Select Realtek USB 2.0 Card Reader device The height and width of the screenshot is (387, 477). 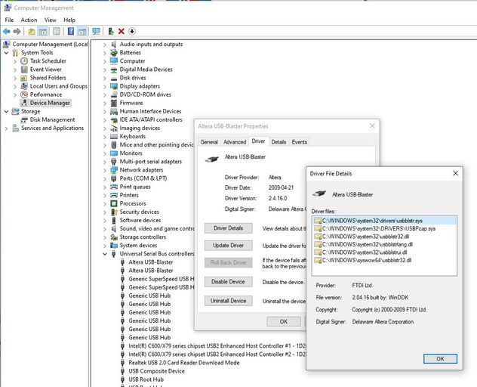point(183,363)
